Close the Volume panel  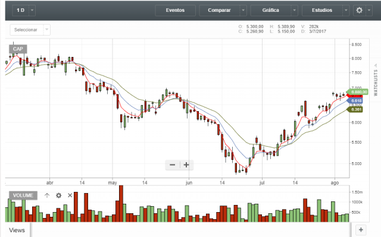tap(70, 195)
